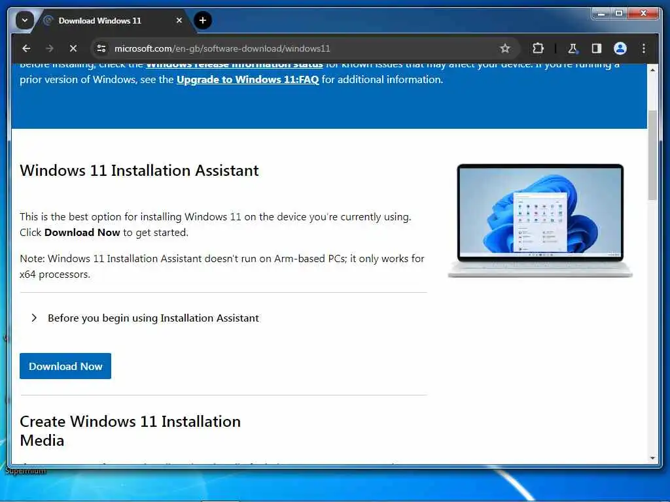The width and height of the screenshot is (670, 502).
Task: Open the Upgrade to Windows 11:FAQ link
Action: tap(247, 80)
